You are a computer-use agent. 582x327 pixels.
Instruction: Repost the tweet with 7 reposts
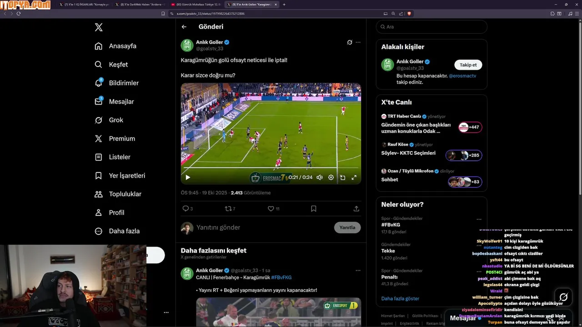[231, 209]
